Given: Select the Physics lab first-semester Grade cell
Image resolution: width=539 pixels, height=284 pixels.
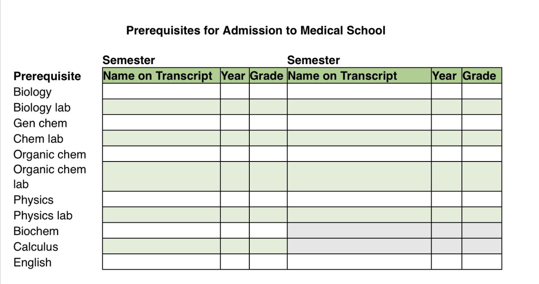Looking at the screenshot, I should point(268,214).
